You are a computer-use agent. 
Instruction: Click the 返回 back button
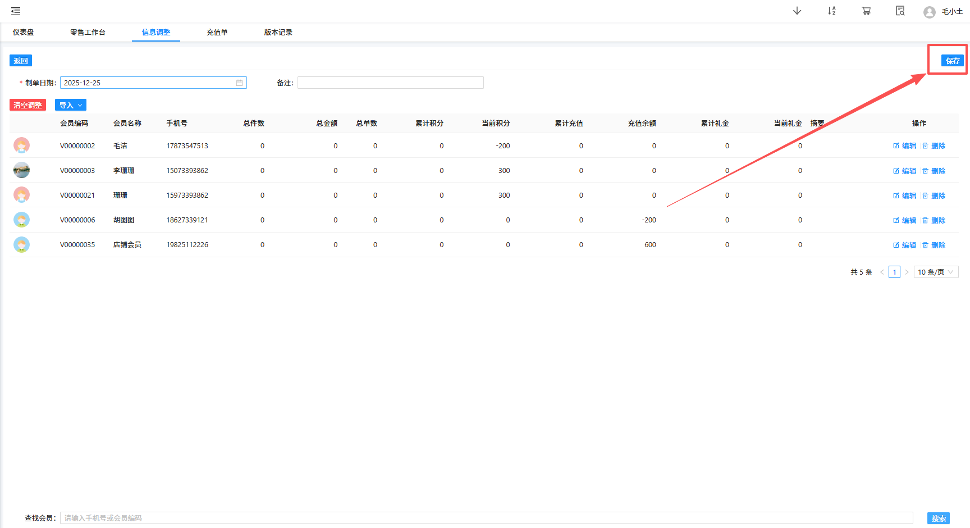[21, 61]
